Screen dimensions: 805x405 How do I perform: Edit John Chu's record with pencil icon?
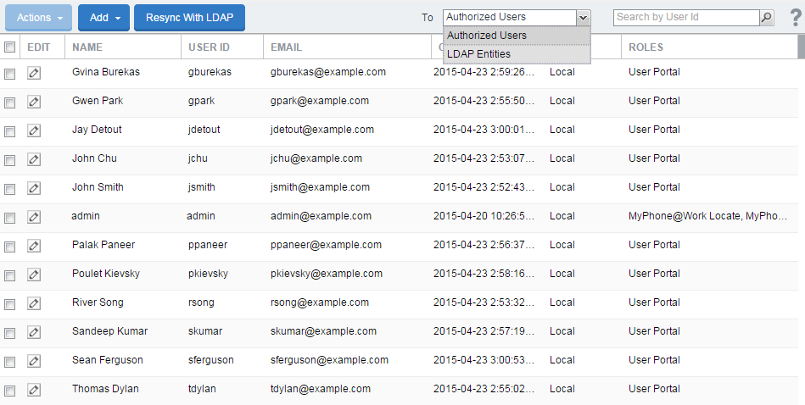[34, 159]
